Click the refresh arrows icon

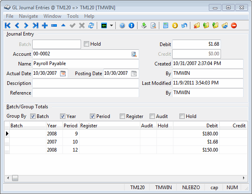(91, 25)
